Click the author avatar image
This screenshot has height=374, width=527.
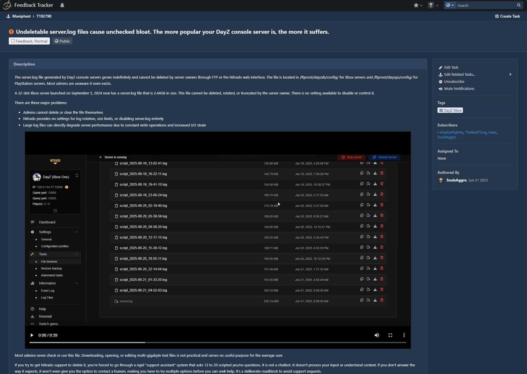tap(441, 180)
